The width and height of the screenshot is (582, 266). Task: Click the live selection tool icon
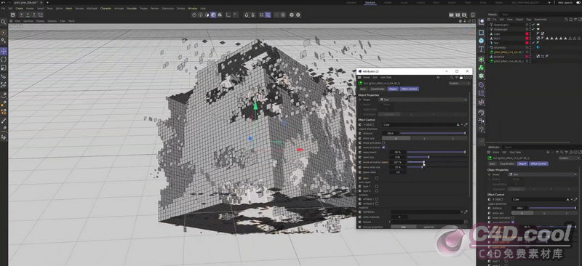click(x=4, y=33)
